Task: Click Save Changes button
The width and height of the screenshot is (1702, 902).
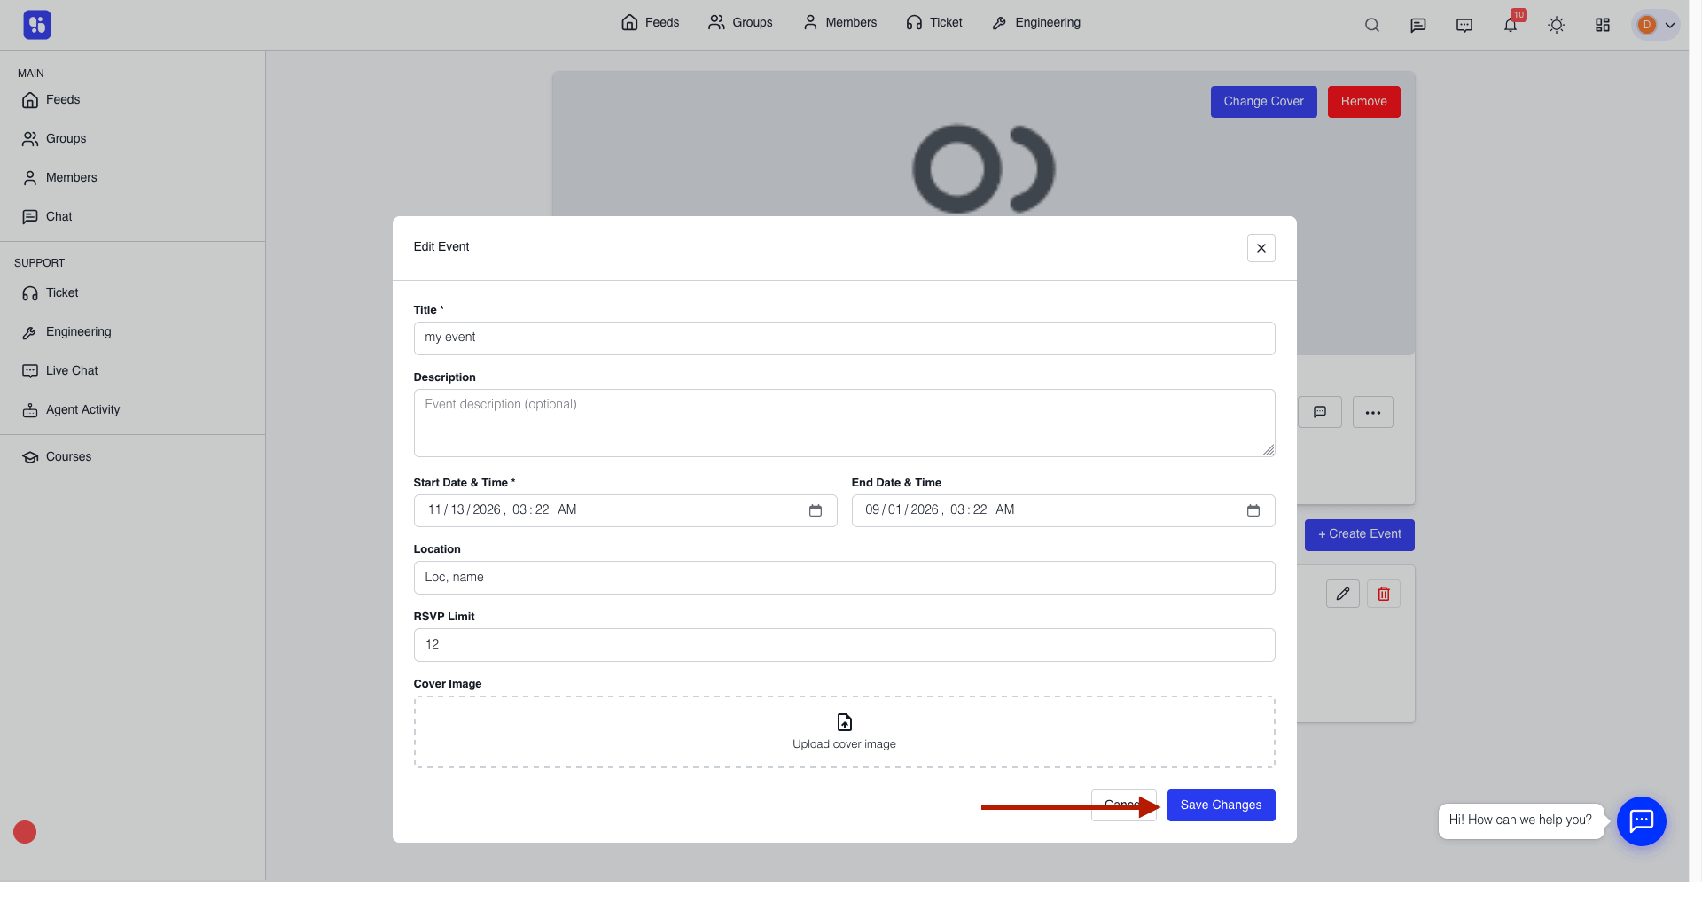Action: (1221, 805)
